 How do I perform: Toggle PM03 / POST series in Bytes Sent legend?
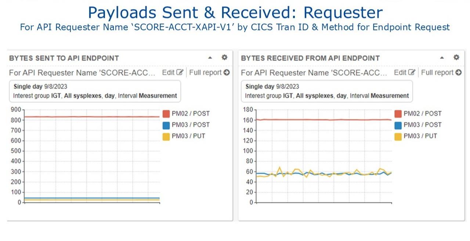coord(186,125)
